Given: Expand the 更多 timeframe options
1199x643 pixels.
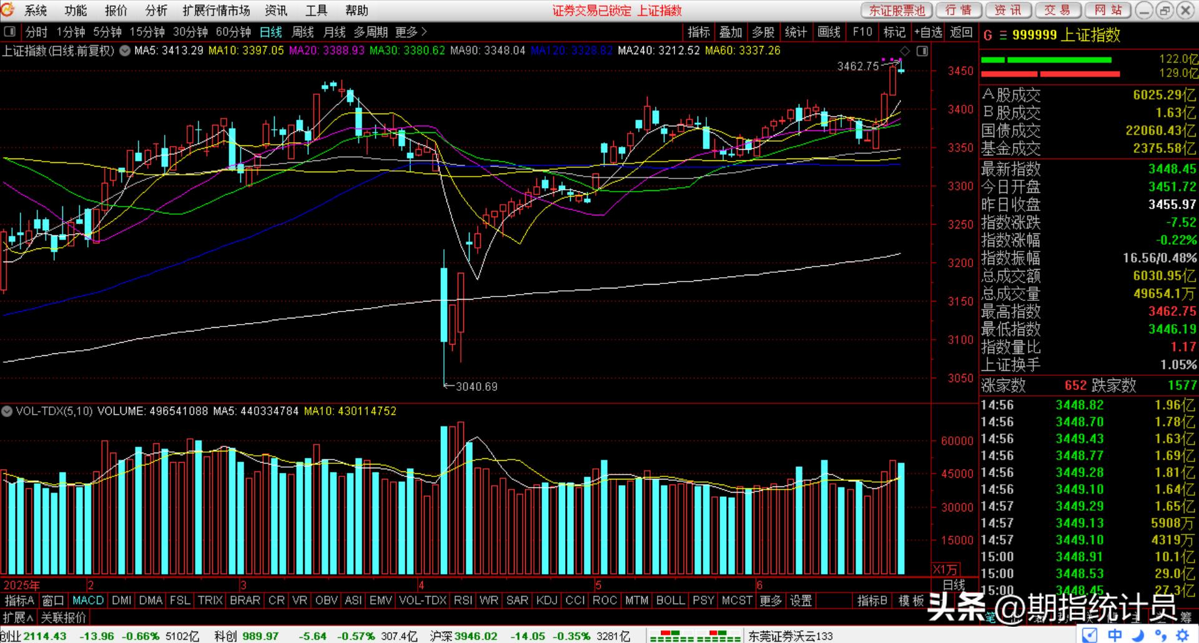Looking at the screenshot, I should [x=411, y=32].
